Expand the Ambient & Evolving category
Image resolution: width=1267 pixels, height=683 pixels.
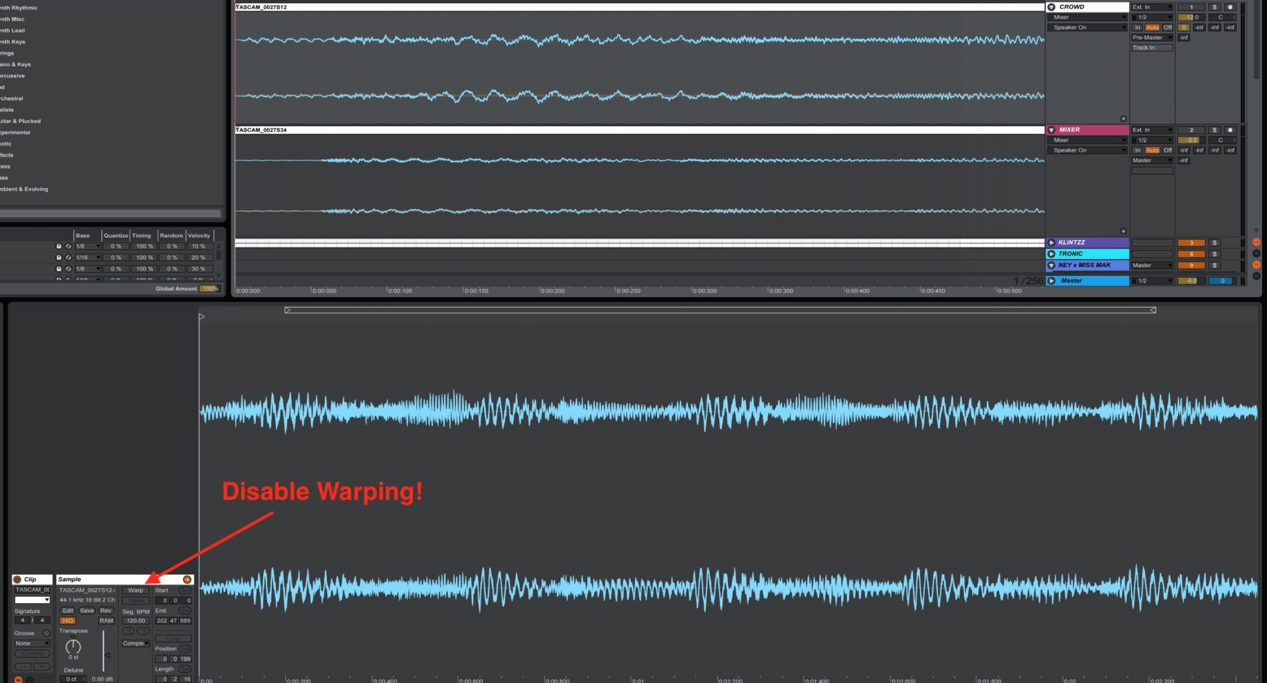click(x=24, y=189)
